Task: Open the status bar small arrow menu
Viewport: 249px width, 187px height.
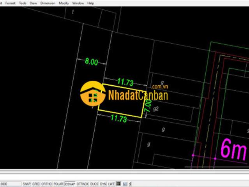Action: pos(130,184)
